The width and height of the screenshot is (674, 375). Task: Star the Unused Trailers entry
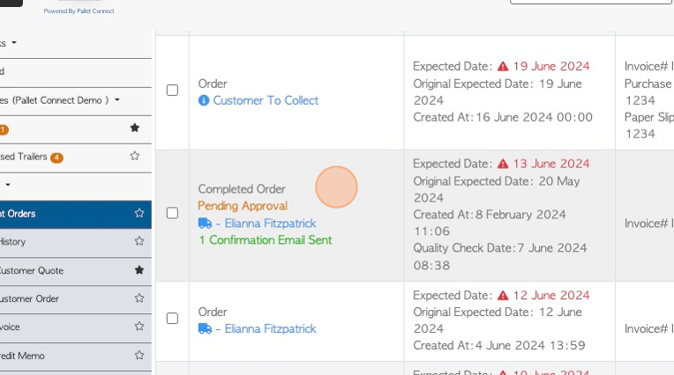click(134, 157)
